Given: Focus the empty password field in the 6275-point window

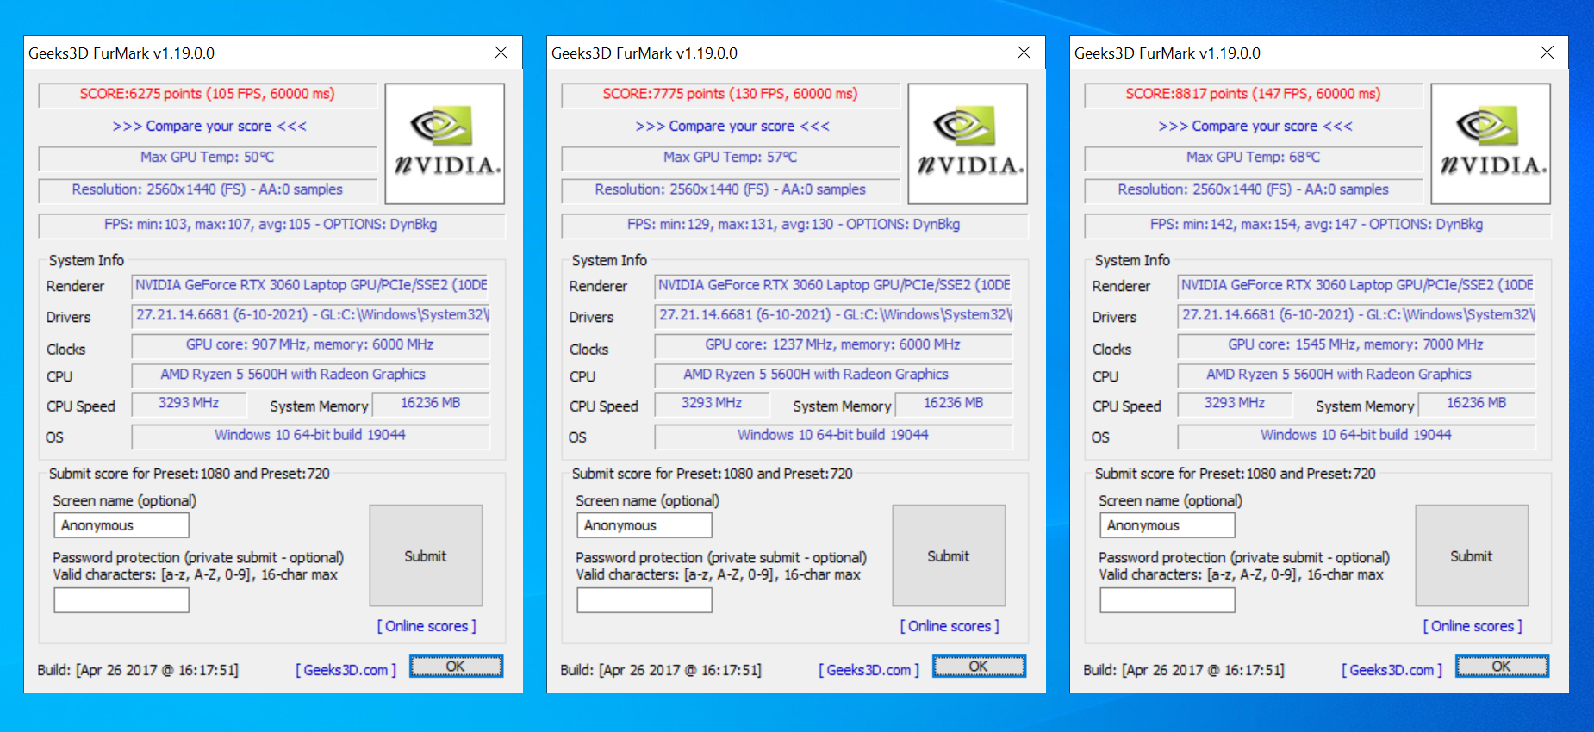Looking at the screenshot, I should coord(121,600).
